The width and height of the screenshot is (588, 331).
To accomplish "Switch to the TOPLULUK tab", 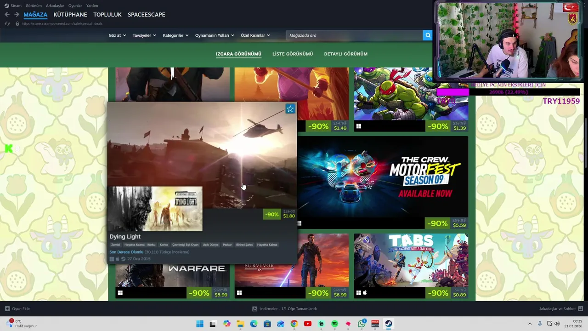I will point(107,15).
